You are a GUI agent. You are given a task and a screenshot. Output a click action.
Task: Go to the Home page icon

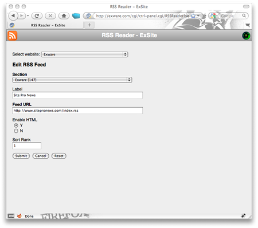64,15
